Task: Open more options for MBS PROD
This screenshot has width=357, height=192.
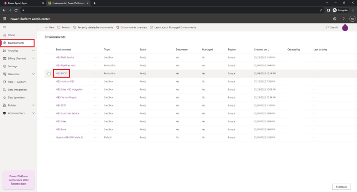Action: coord(96,73)
